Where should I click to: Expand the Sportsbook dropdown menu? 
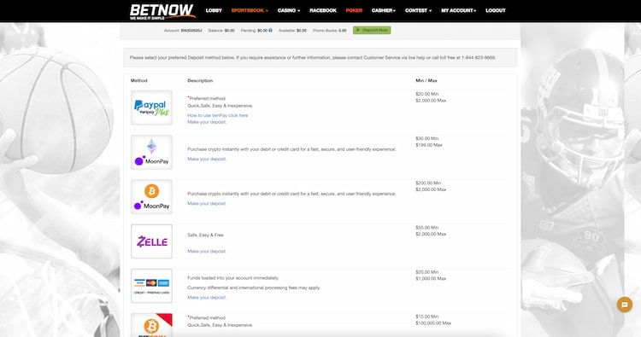click(250, 10)
